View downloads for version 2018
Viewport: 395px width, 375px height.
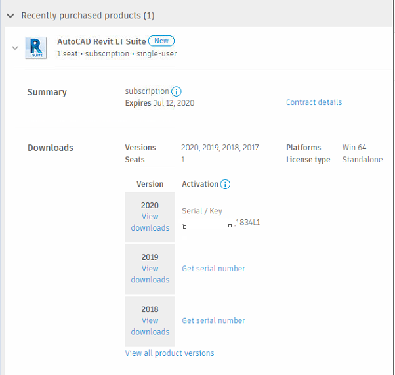coord(150,326)
